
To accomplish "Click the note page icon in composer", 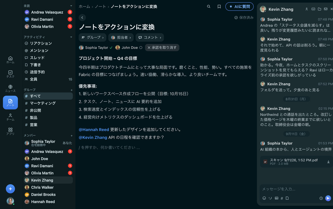I will [x=287, y=198].
